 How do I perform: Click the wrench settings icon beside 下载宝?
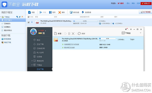(x=17, y=17)
